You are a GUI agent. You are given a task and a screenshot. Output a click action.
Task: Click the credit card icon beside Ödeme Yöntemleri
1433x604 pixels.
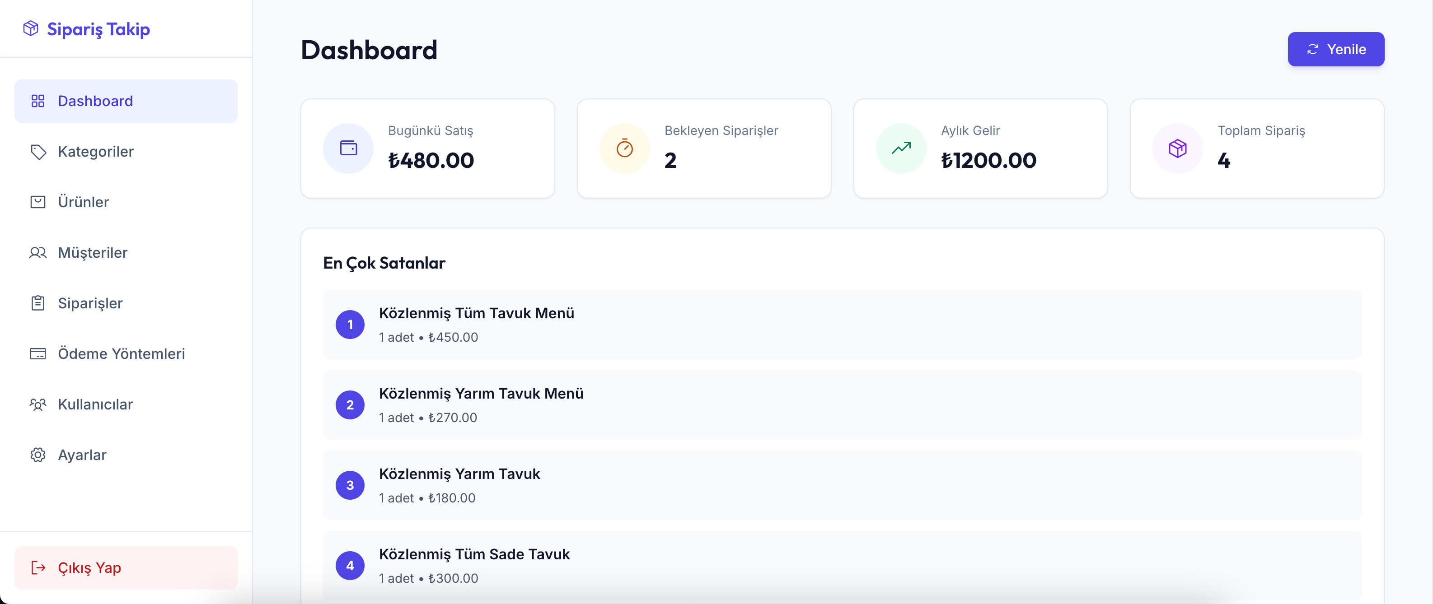point(38,354)
